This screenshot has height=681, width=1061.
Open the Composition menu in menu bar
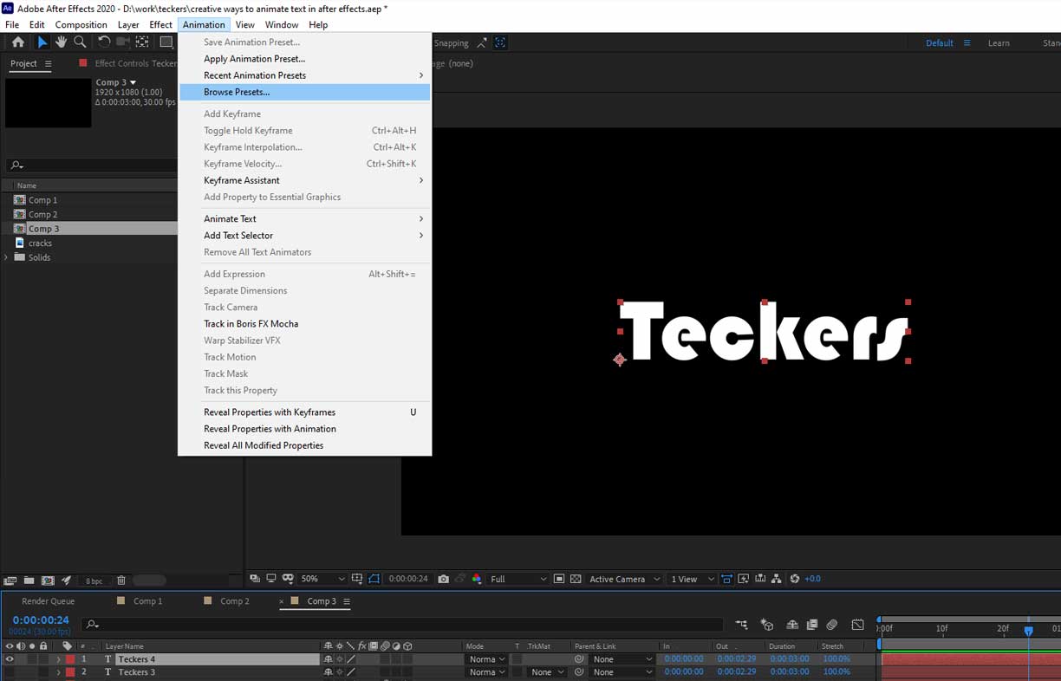[81, 25]
